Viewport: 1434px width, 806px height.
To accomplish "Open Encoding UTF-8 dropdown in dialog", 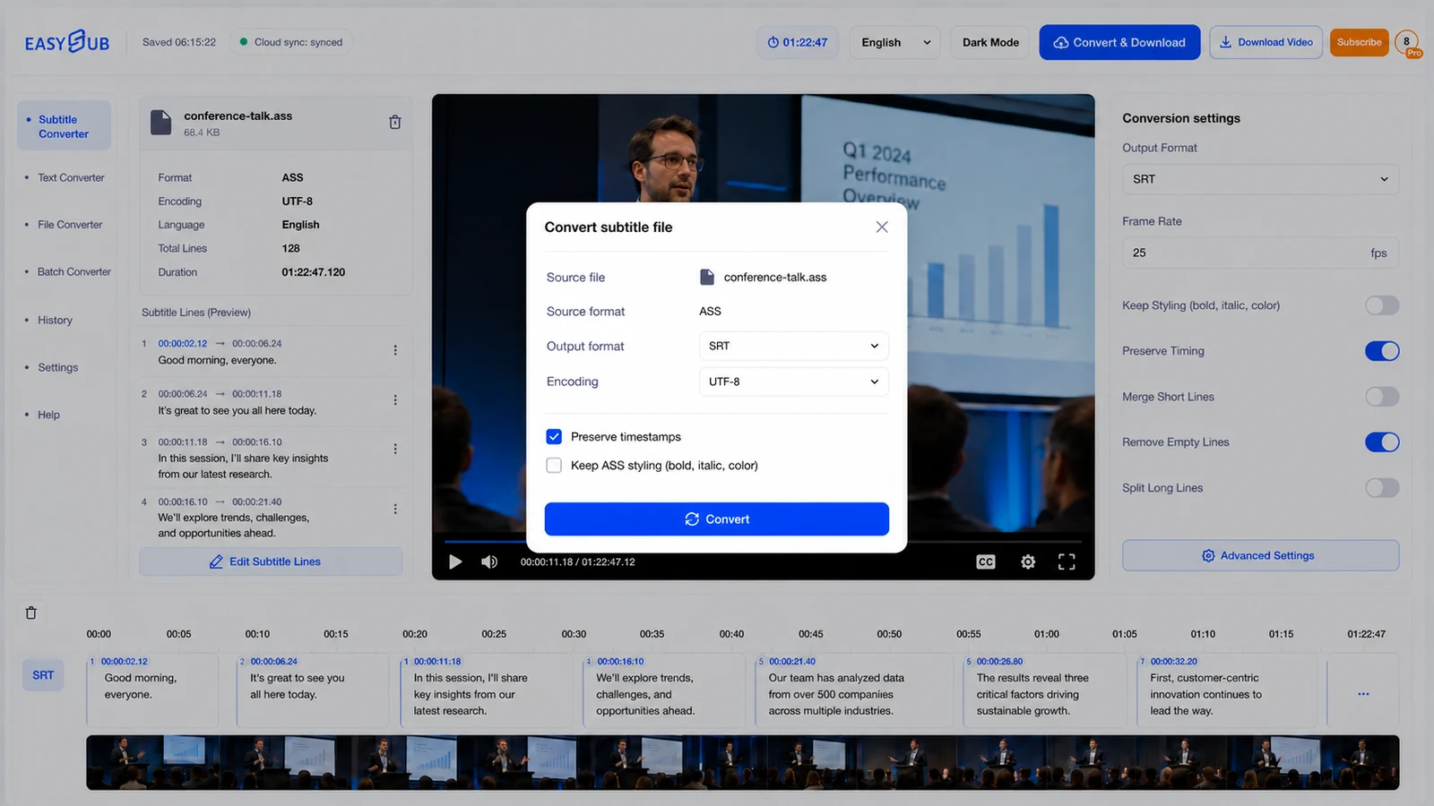I will coord(794,382).
